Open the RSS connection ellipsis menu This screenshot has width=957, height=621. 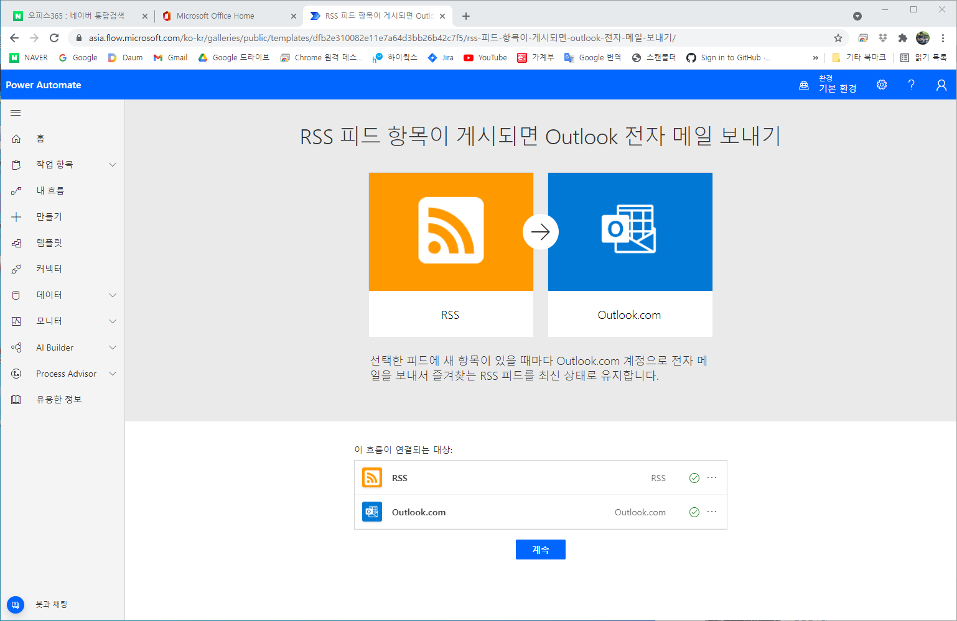[712, 477]
